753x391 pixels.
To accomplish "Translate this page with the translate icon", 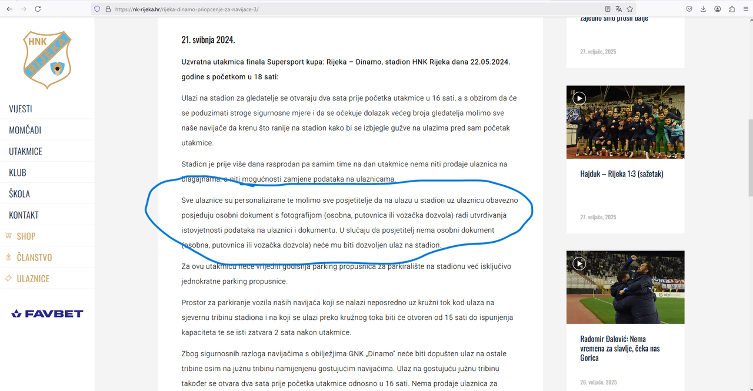I will click(619, 9).
